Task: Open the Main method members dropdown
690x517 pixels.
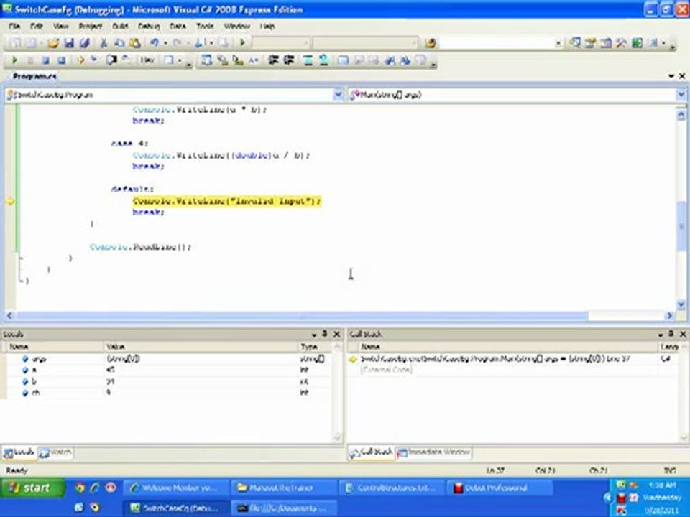Action: [680, 95]
